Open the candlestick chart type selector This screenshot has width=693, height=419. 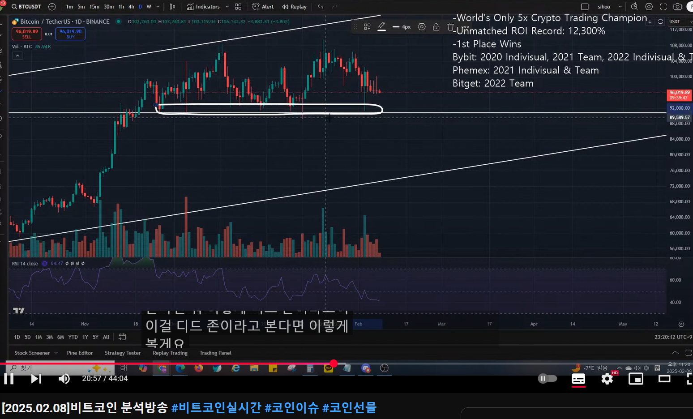[172, 7]
